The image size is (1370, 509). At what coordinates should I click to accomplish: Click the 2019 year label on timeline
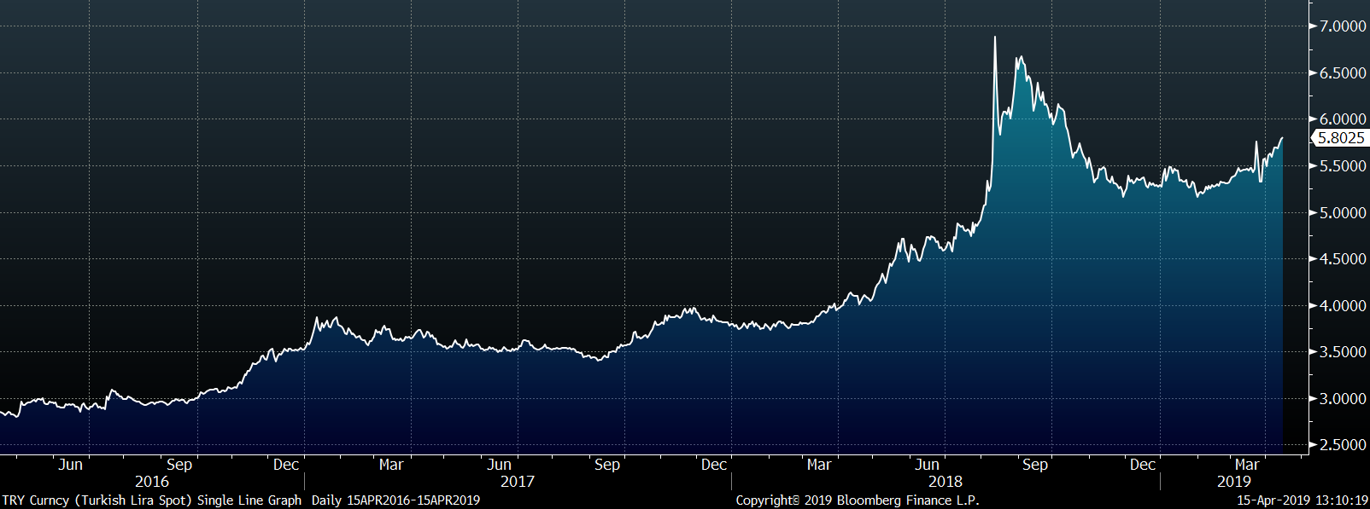(1233, 482)
